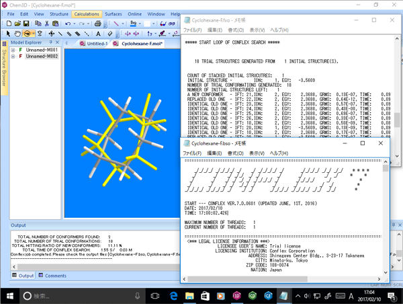The width and height of the screenshot is (403, 304).
Task: Select the Text building tool (A)
Action: tap(98, 33)
